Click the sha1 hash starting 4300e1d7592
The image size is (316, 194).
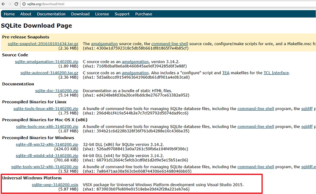click(x=136, y=48)
